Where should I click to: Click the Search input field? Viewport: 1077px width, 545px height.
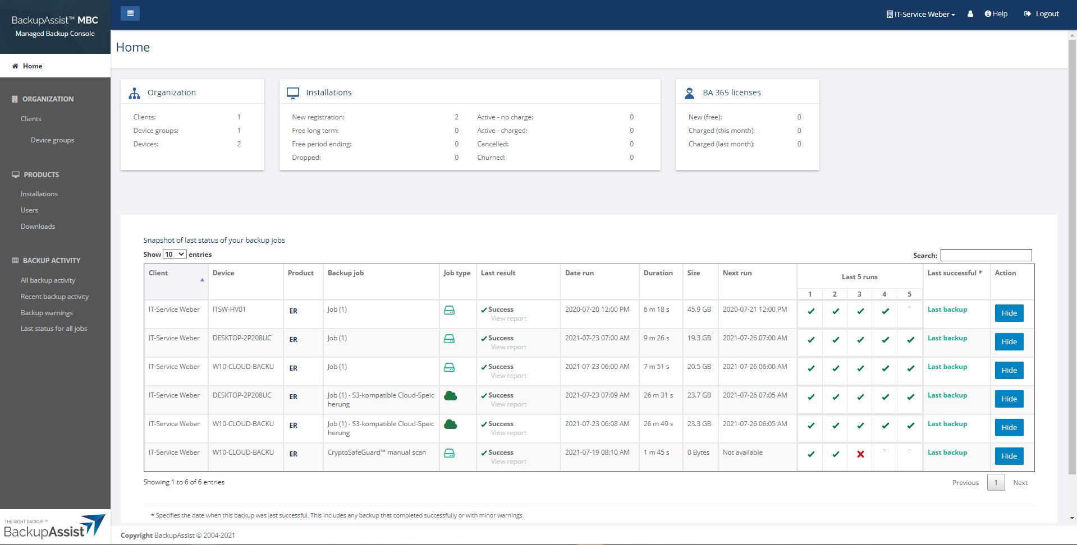[986, 255]
